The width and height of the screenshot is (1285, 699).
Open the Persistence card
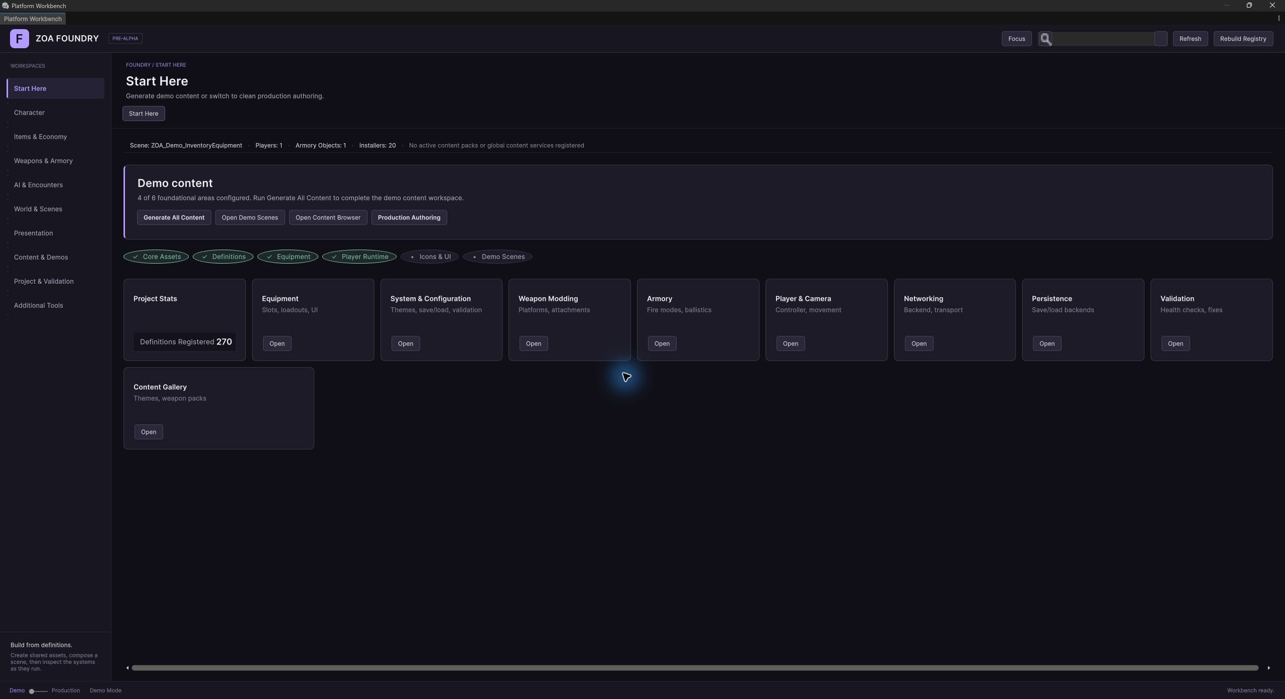[1047, 343]
